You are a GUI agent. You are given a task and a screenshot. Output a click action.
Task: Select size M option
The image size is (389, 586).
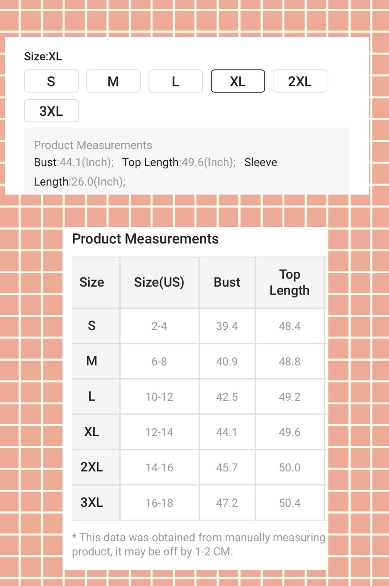click(113, 81)
